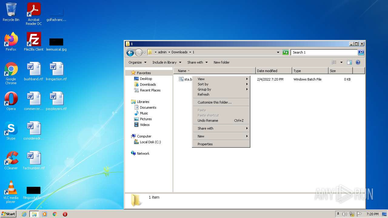388x218 pixels.
Task: Open recent pages dropdown arrow
Action: tap(144, 52)
